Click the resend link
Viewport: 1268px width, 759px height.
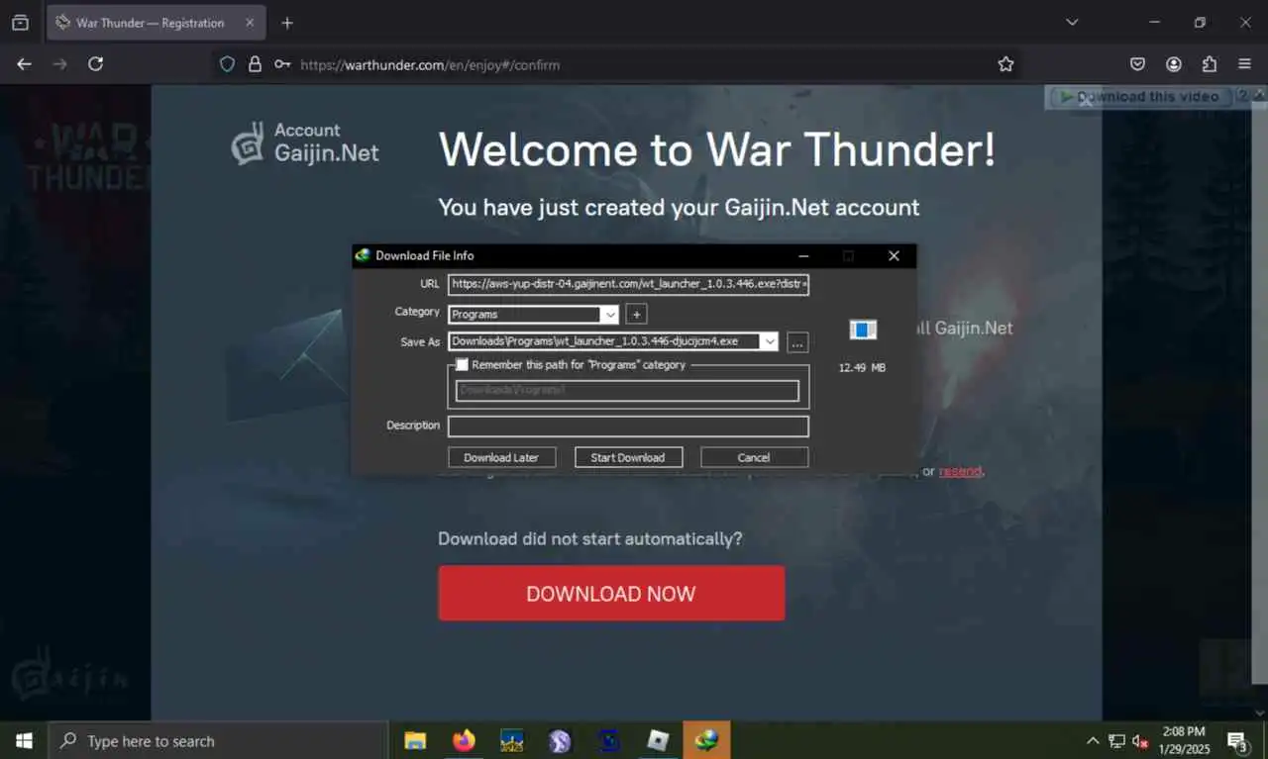[x=960, y=471]
